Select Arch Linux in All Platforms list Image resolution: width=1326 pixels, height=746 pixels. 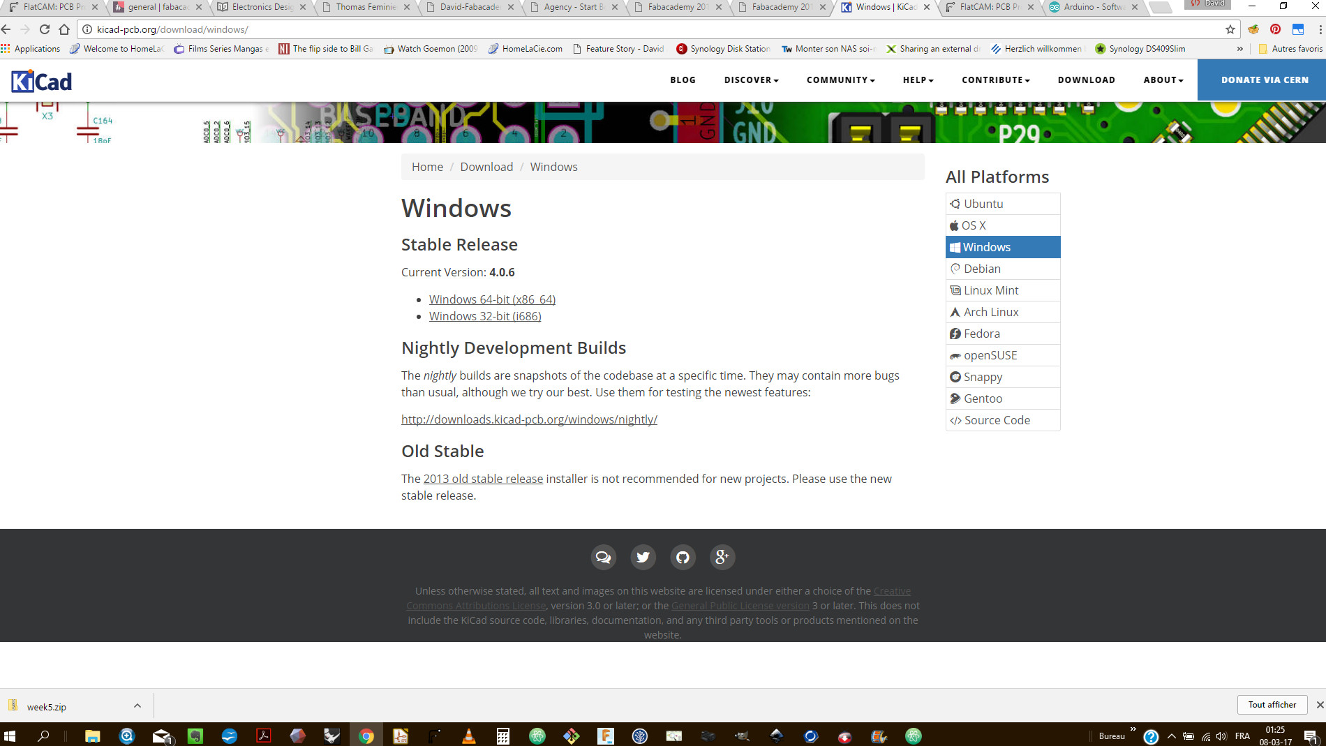(x=1003, y=312)
